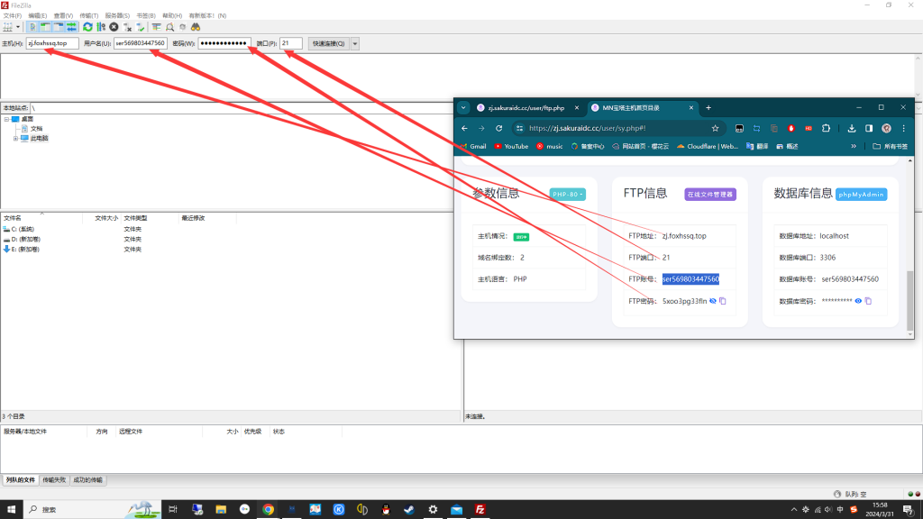Click the disconnect from server icon
The height and width of the screenshot is (519, 923).
click(x=127, y=27)
